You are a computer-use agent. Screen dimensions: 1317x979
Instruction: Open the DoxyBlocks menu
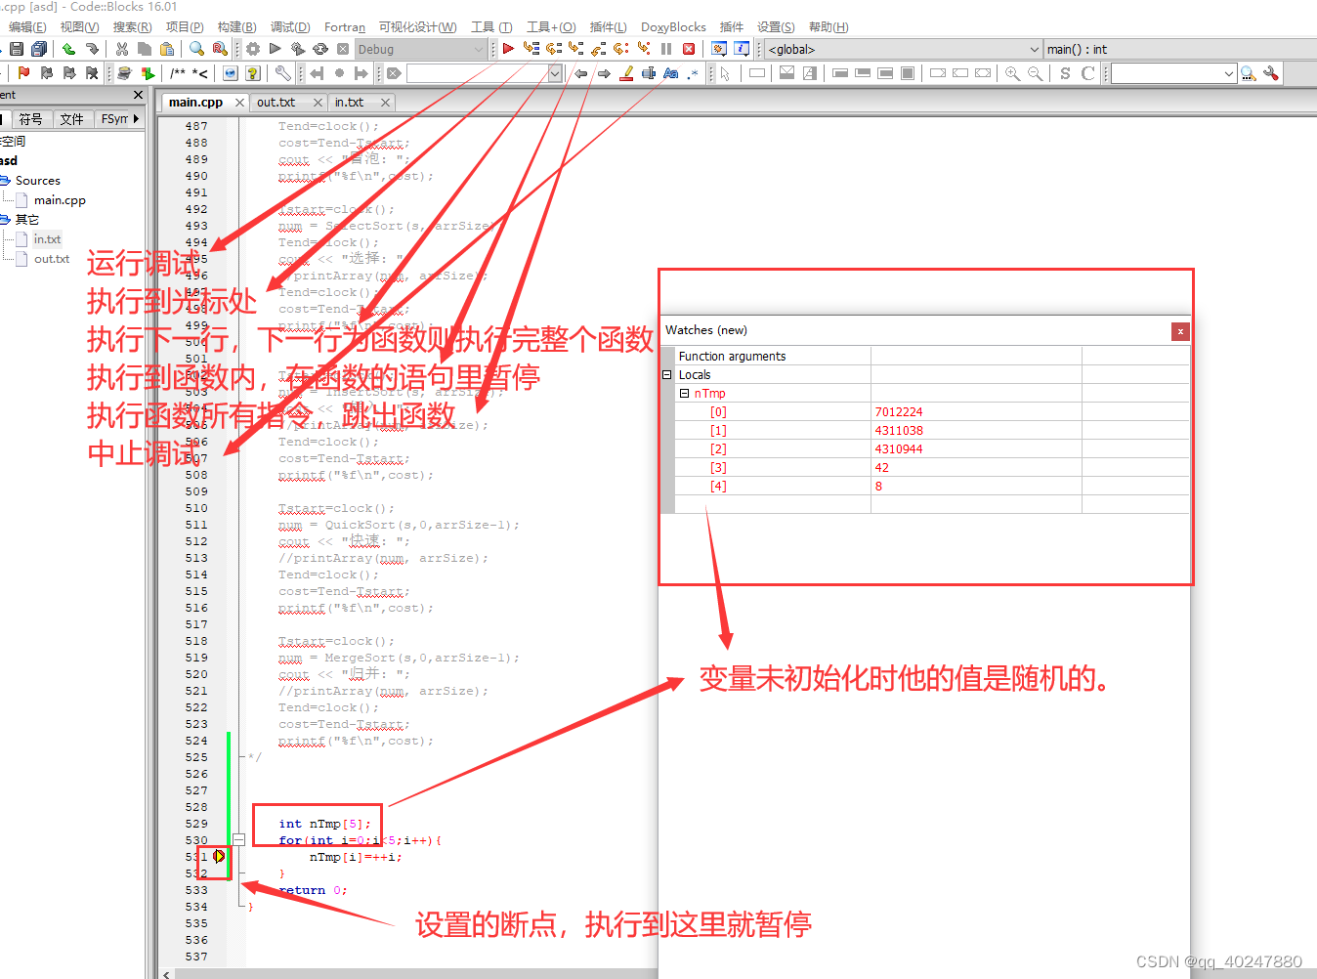click(x=673, y=27)
